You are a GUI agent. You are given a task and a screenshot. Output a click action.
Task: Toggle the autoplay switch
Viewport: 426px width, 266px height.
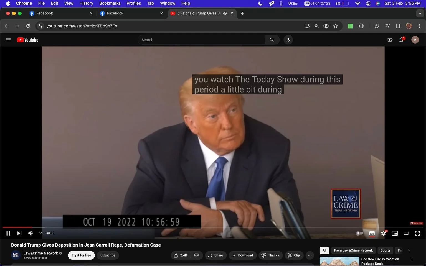(x=359, y=233)
